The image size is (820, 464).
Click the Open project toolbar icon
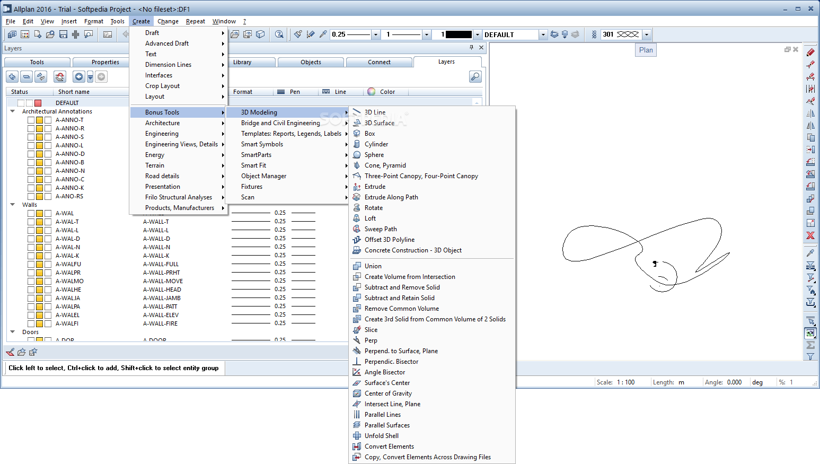point(50,34)
